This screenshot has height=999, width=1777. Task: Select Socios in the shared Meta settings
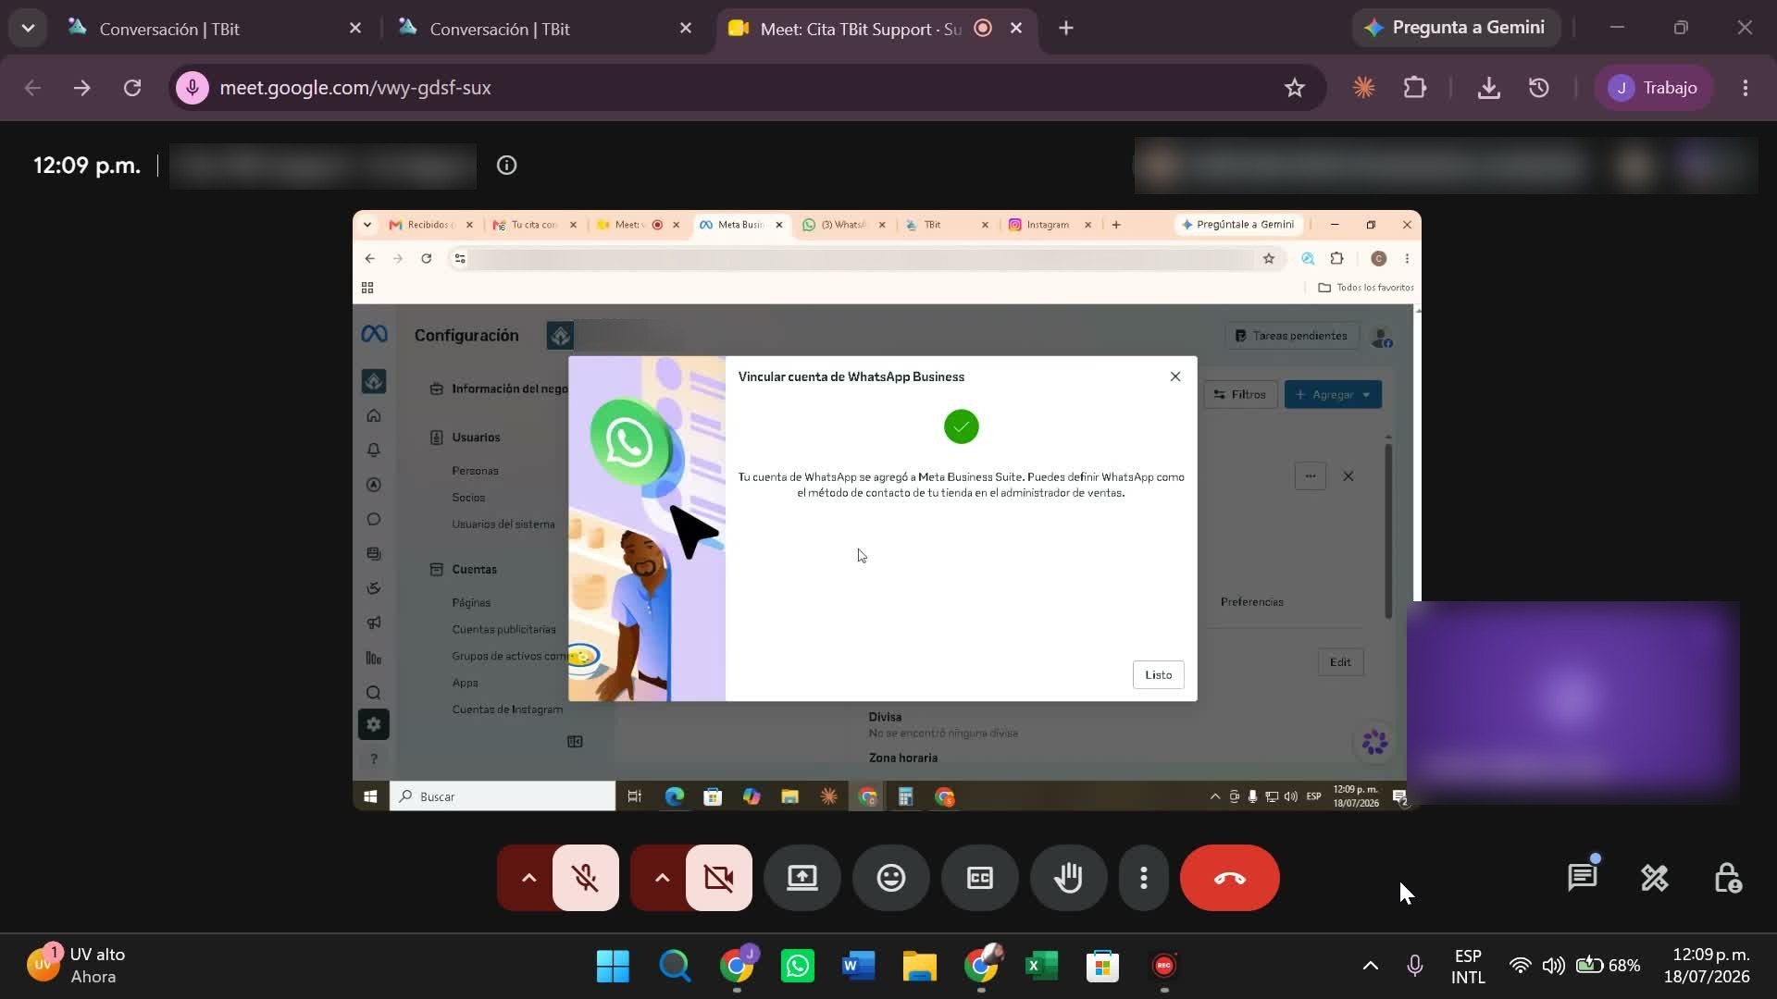point(468,498)
